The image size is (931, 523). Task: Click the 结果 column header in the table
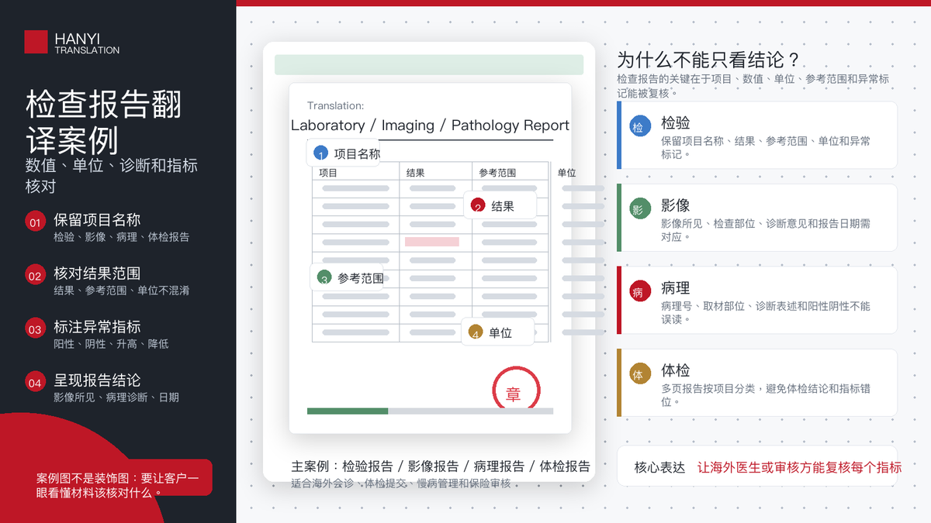coord(416,173)
